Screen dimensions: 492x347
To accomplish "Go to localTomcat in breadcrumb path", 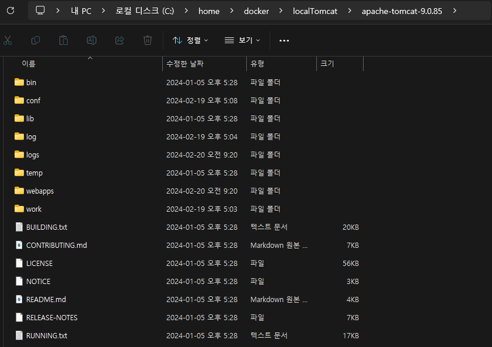I will pos(315,11).
